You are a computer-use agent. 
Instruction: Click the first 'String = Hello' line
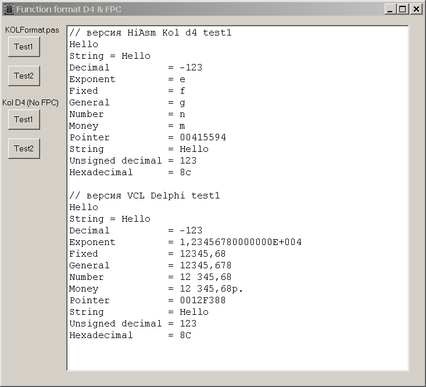[x=110, y=56]
